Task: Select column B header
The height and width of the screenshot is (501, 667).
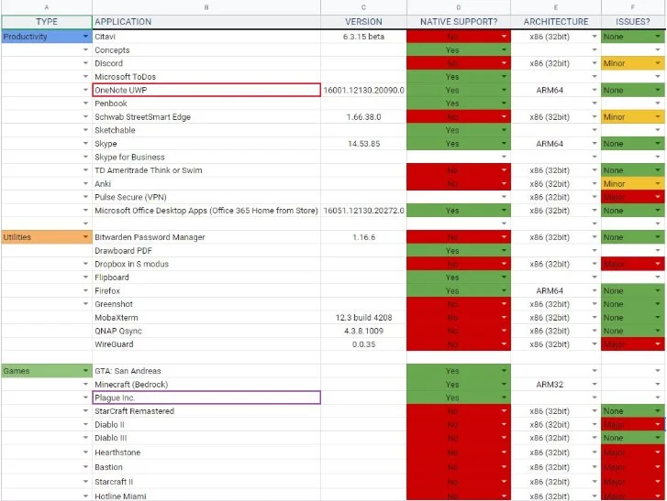Action: (x=206, y=7)
